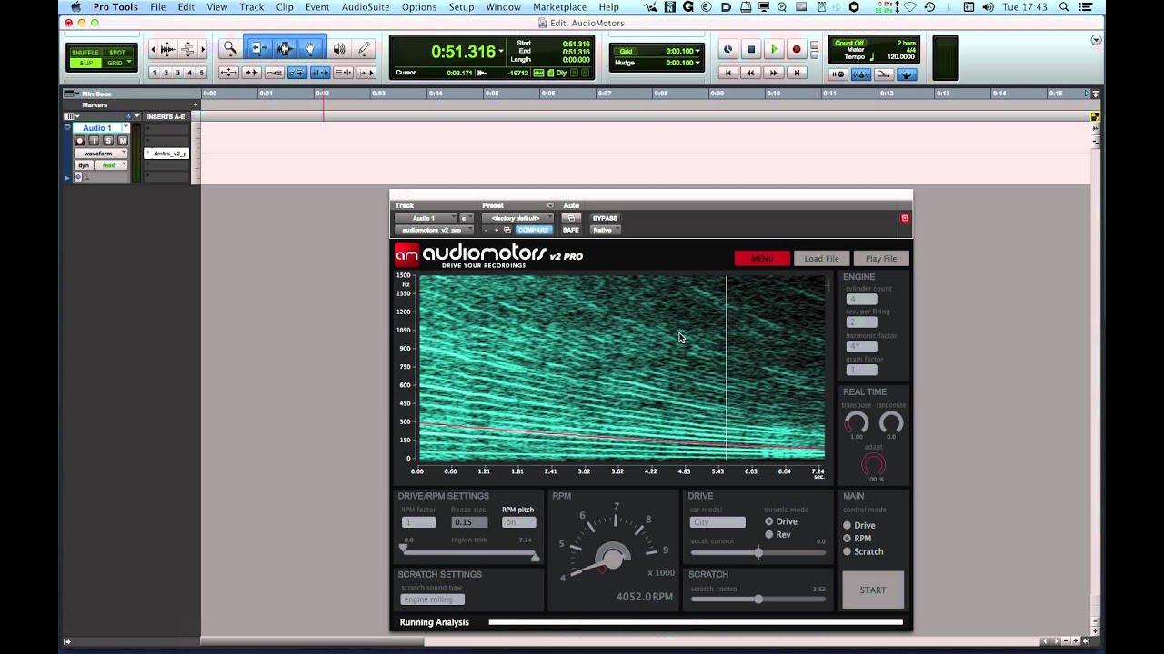This screenshot has width=1164, height=654.
Task: Select Scratch control mode radio button
Action: 847,551
